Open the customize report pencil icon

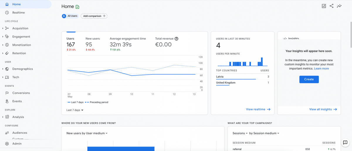coord(324,6)
